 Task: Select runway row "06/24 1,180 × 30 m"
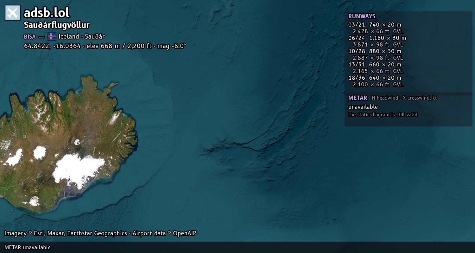(x=377, y=38)
